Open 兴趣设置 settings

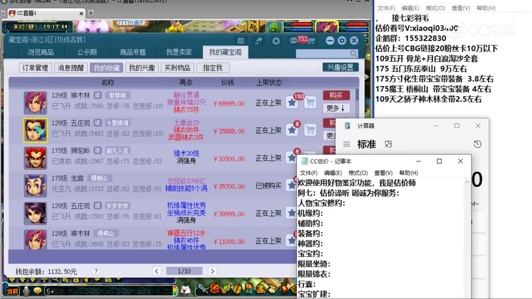(x=340, y=67)
